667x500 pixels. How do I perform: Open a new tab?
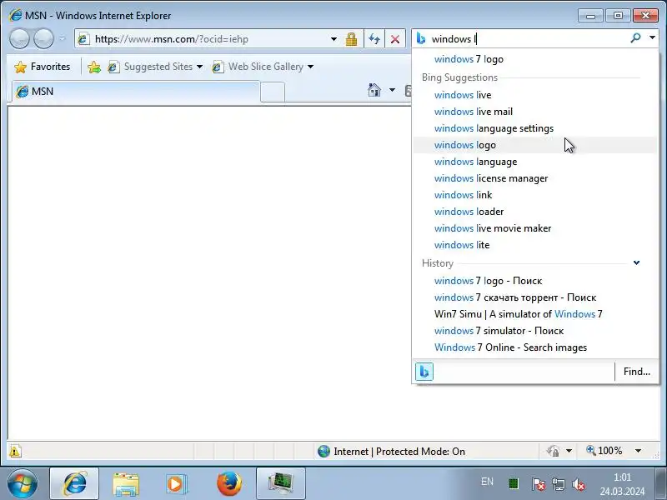pyautogui.click(x=273, y=92)
